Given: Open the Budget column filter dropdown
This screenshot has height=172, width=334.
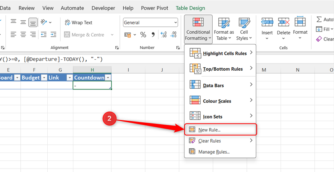Looking at the screenshot, I should click(44, 78).
